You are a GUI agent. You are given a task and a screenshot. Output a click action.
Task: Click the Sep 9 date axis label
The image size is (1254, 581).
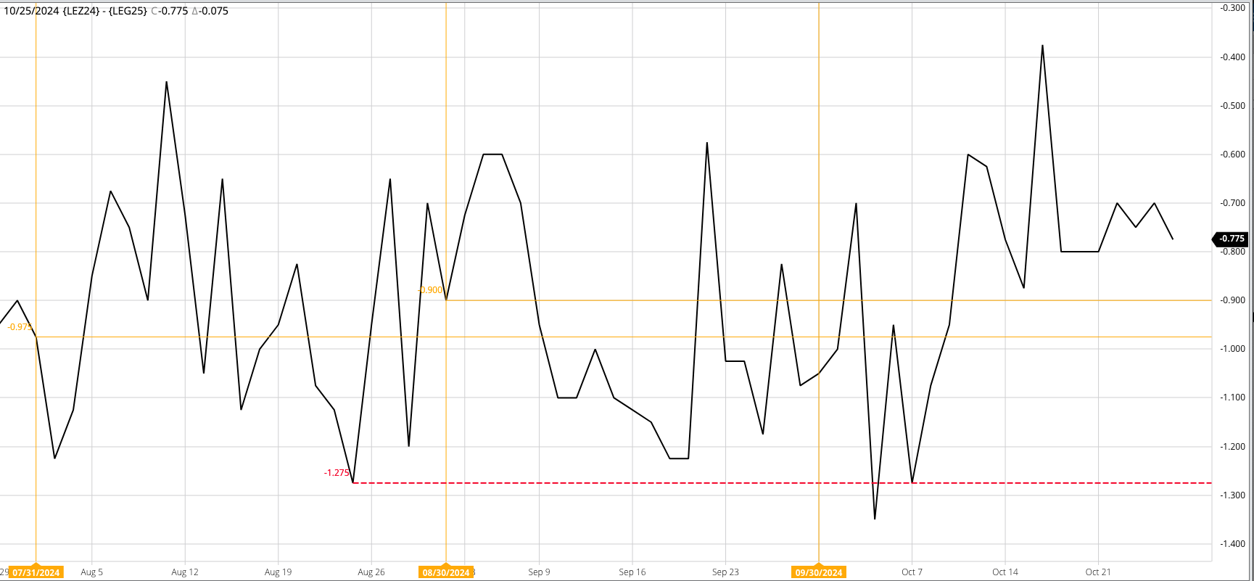[539, 572]
